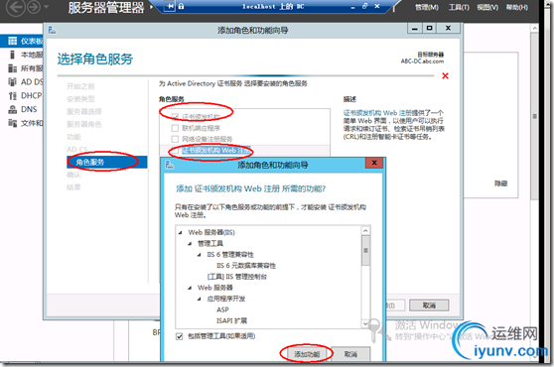Maximize the main wizard window
The width and height of the screenshot is (554, 367).
[429, 28]
